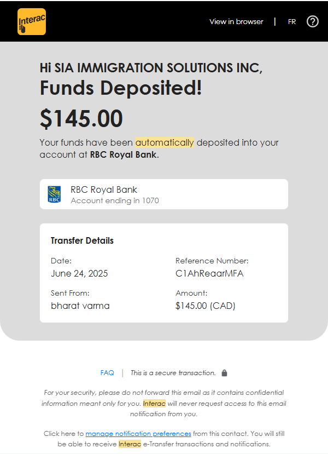Click the $145.00 deposited amount heading

[x=81, y=119]
